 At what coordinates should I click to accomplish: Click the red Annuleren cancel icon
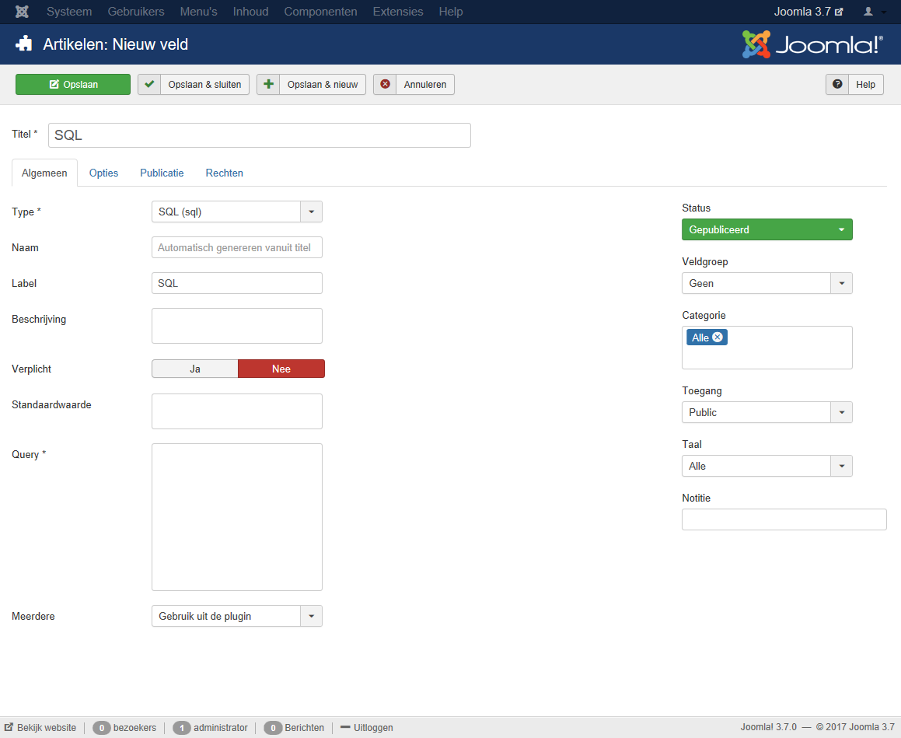tap(386, 84)
